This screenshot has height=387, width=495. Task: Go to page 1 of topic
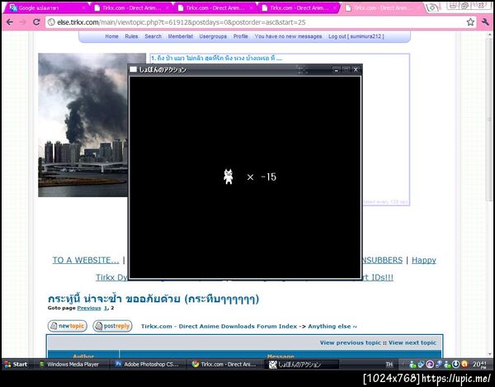point(106,308)
